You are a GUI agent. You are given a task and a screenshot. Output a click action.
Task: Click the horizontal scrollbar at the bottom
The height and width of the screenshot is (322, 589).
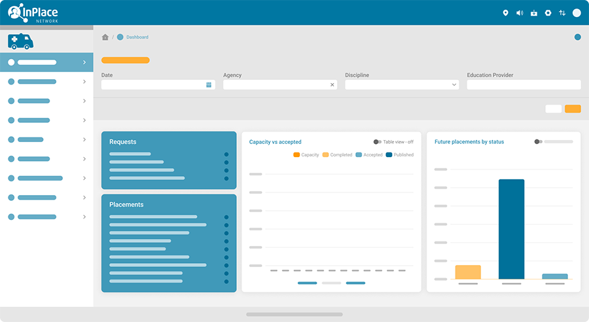click(294, 315)
